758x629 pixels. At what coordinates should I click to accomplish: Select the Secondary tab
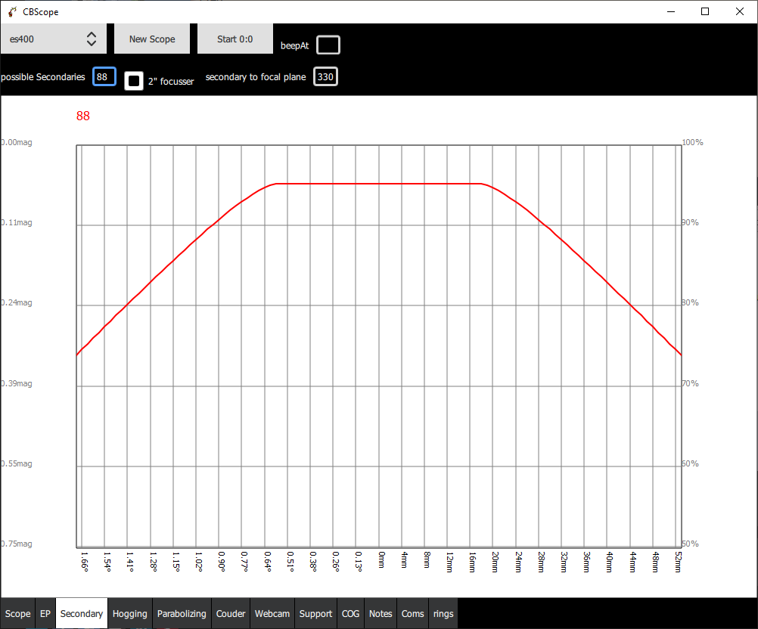pos(82,614)
